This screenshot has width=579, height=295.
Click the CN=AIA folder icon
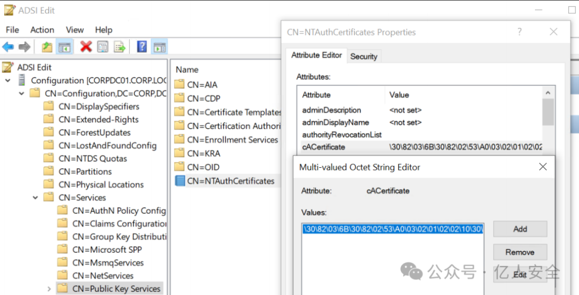180,84
